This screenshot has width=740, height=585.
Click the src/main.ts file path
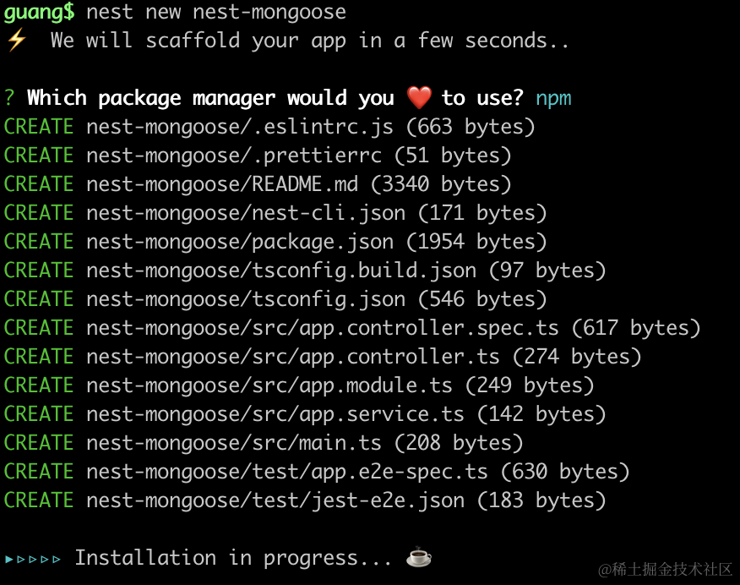(x=234, y=443)
